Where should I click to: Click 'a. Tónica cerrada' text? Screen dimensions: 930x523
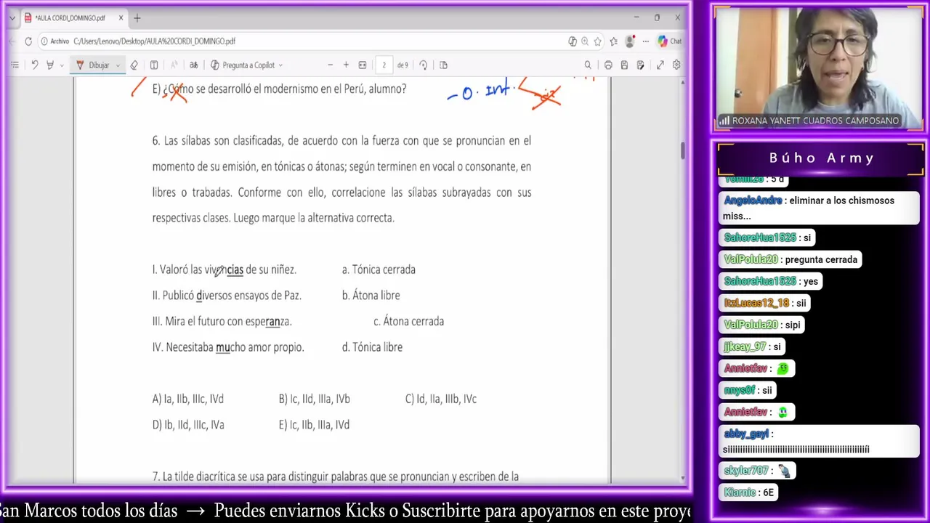click(x=379, y=269)
